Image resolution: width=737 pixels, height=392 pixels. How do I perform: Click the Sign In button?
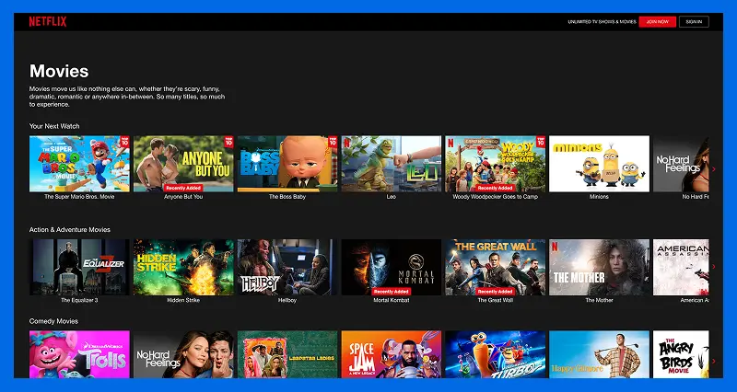(694, 21)
